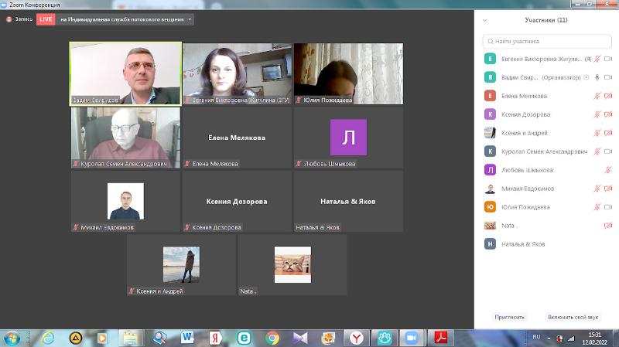619x347 pixels.
Task: Click the red recording indicator icon
Action: (9, 19)
